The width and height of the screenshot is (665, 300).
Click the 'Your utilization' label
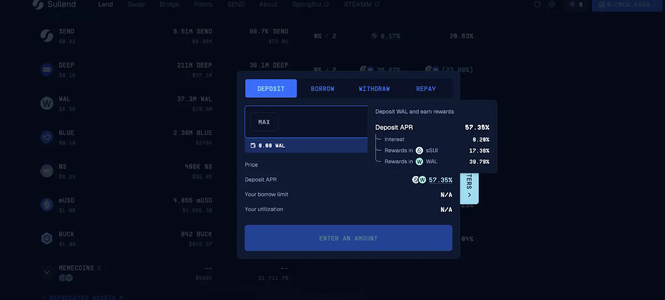pos(264,209)
